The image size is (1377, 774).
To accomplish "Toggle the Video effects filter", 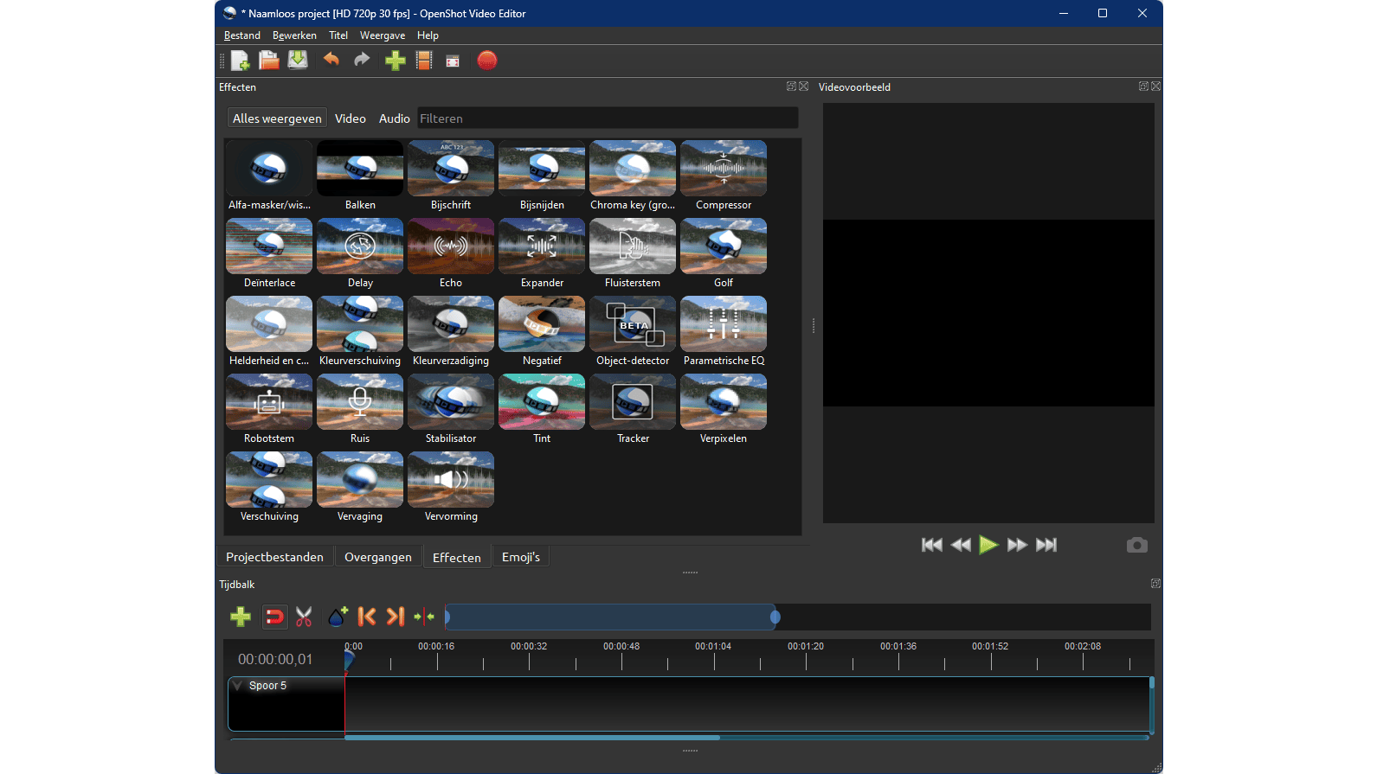I will point(351,118).
